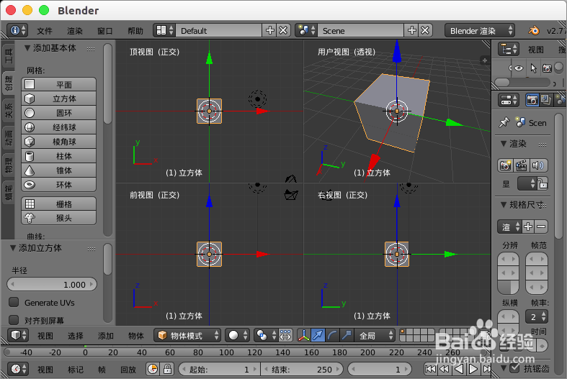Open the Blender 渲染 engine dropdown
The height and width of the screenshot is (379, 567).
point(480,30)
